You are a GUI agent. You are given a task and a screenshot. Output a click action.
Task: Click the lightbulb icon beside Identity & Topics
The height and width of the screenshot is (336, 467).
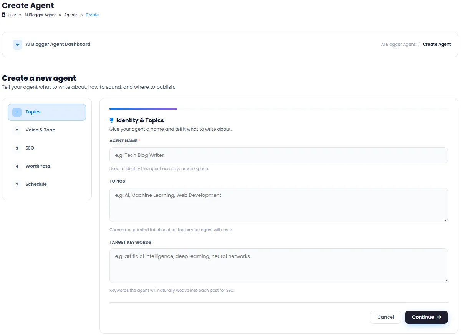coord(112,120)
